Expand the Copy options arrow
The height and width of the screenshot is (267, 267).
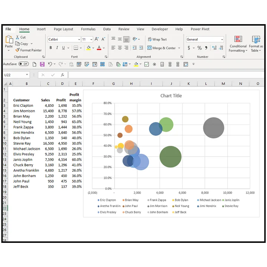(32, 44)
